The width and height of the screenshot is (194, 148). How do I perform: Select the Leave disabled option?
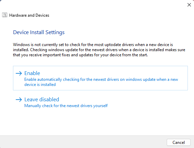pos(100,102)
